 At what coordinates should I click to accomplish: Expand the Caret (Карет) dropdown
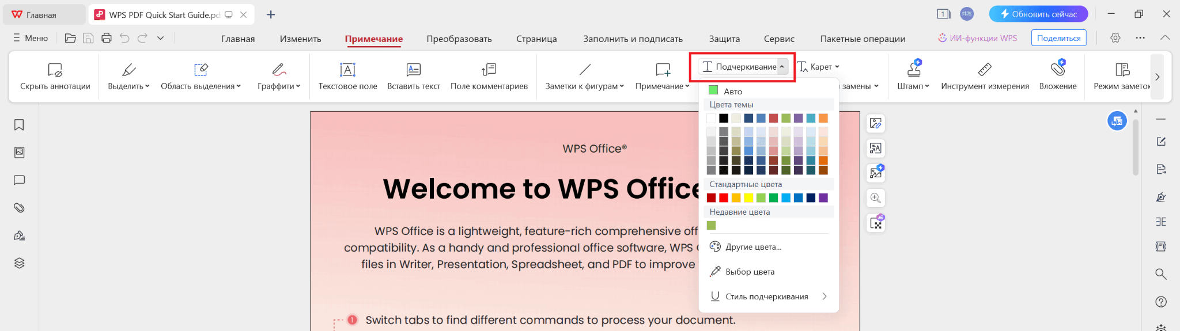click(837, 67)
